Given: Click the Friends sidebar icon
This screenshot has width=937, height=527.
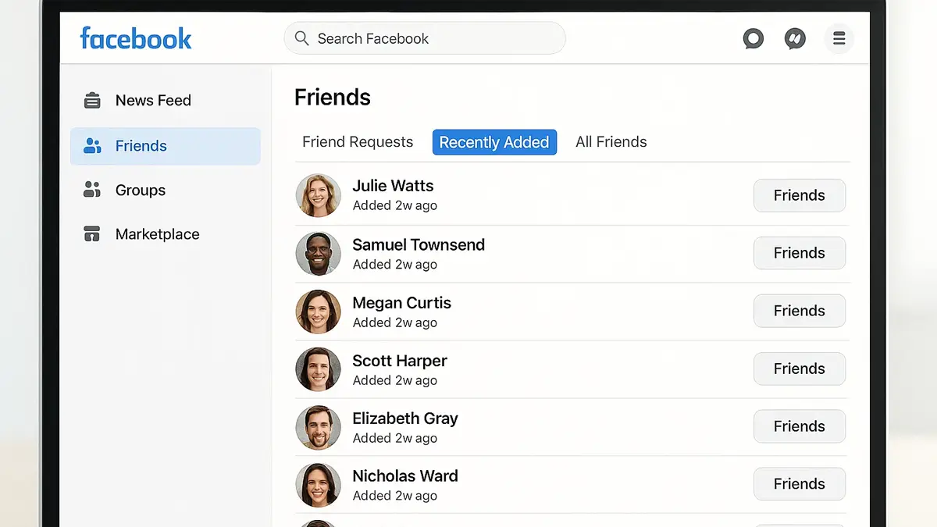Looking at the screenshot, I should (x=92, y=146).
